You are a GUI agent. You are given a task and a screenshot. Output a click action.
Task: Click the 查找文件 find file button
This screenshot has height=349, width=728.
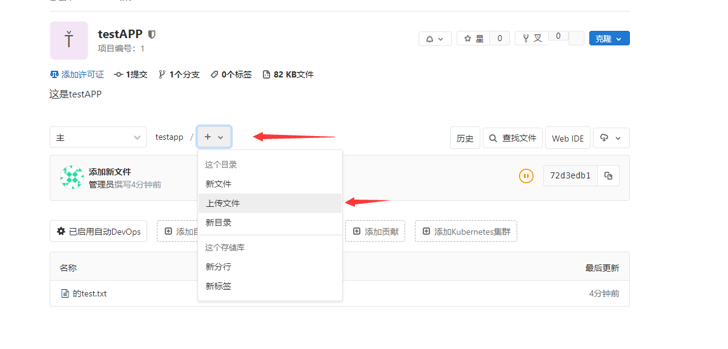(512, 138)
